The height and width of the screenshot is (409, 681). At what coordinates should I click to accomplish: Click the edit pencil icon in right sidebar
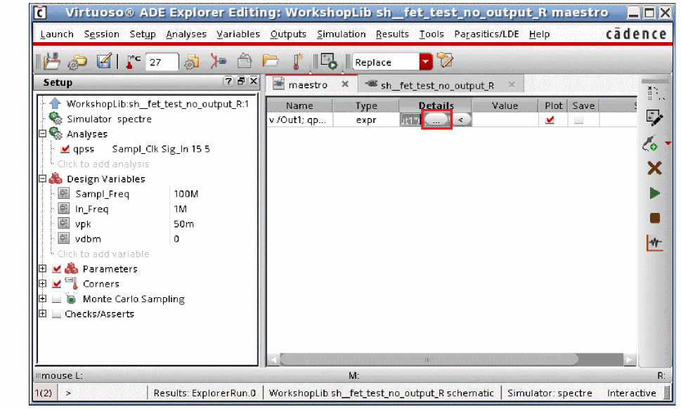pos(654,117)
